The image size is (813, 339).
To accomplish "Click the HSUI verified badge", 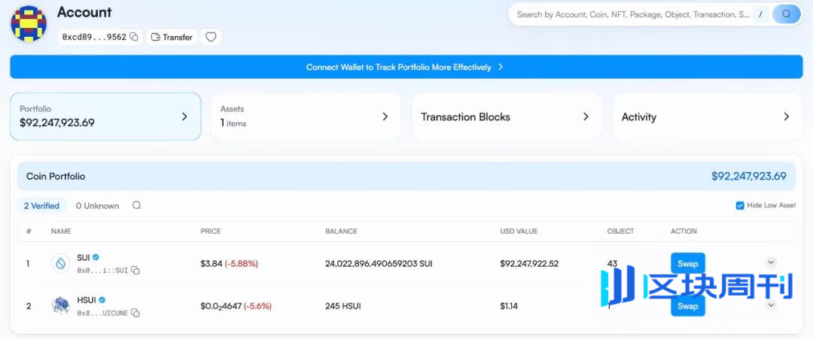I will tap(102, 300).
